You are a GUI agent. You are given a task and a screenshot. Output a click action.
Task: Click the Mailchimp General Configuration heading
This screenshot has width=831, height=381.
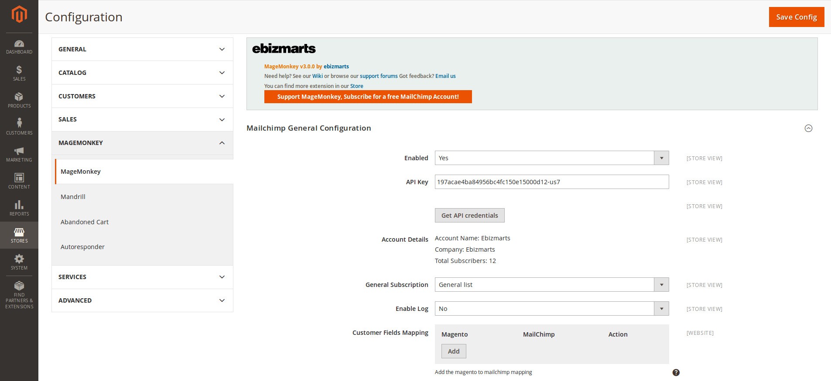coord(309,128)
